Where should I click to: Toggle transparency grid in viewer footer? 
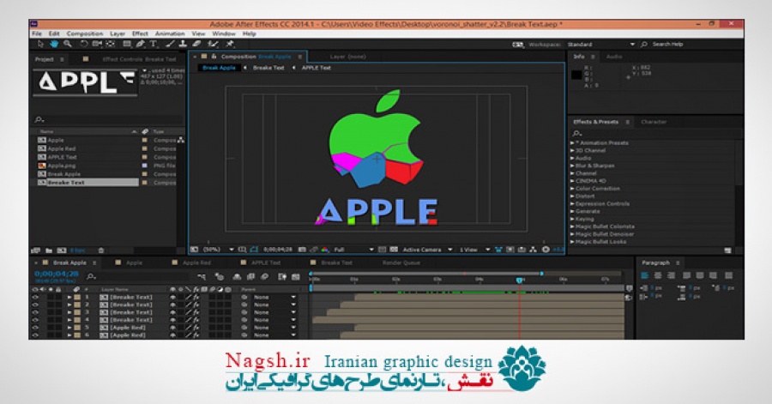point(394,250)
